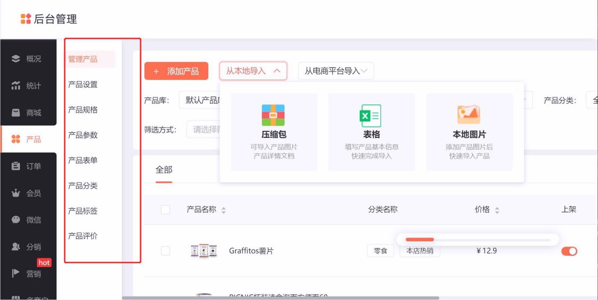The image size is (598, 300).
Task: Click the 添加产品 button
Action: pos(176,71)
